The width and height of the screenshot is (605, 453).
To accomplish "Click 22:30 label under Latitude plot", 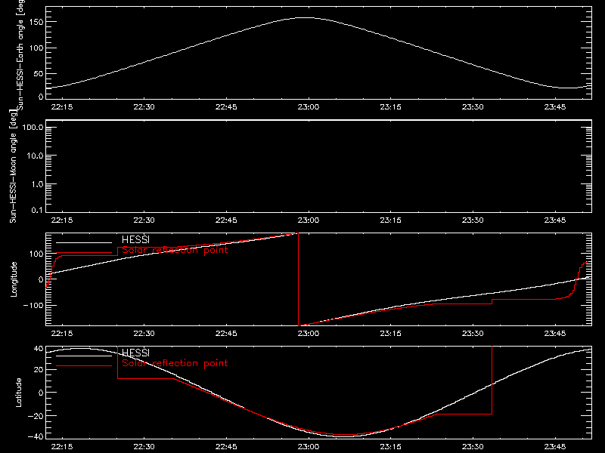I will click(144, 446).
